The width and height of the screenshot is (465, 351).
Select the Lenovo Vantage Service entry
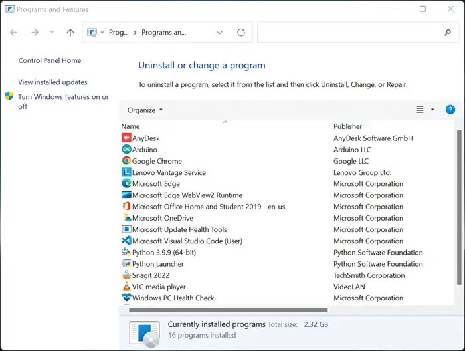169,172
